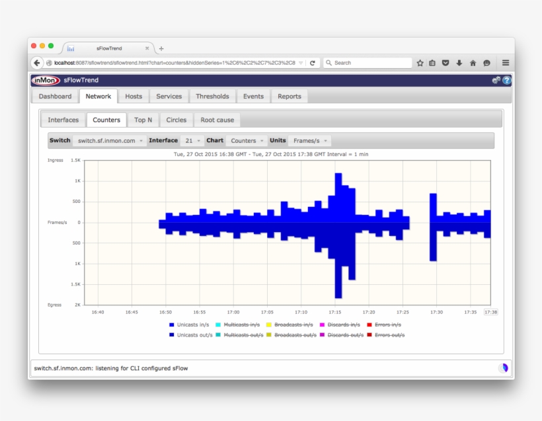Open the Top N sub-tab
The height and width of the screenshot is (421, 542).
(x=143, y=120)
